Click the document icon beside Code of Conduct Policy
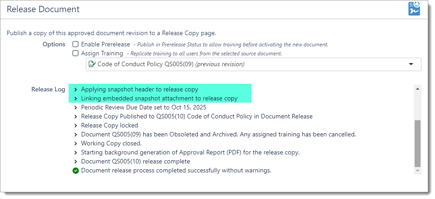This screenshot has height=199, width=435. tap(92, 64)
